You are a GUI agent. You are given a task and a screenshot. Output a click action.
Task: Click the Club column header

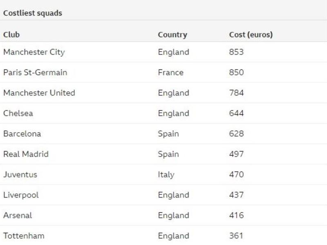pos(11,35)
